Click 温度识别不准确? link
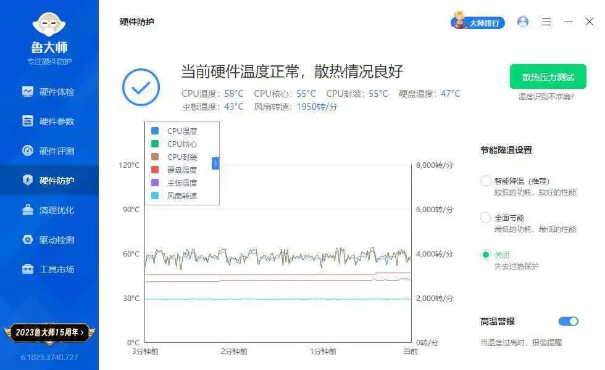The width and height of the screenshot is (605, 370). coord(546,97)
